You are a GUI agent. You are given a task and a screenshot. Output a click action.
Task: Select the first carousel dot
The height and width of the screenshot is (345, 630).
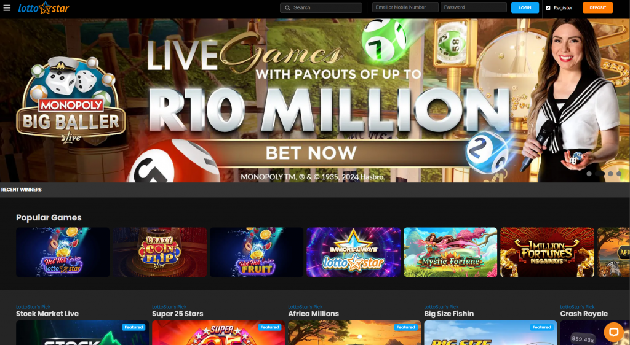589,174
